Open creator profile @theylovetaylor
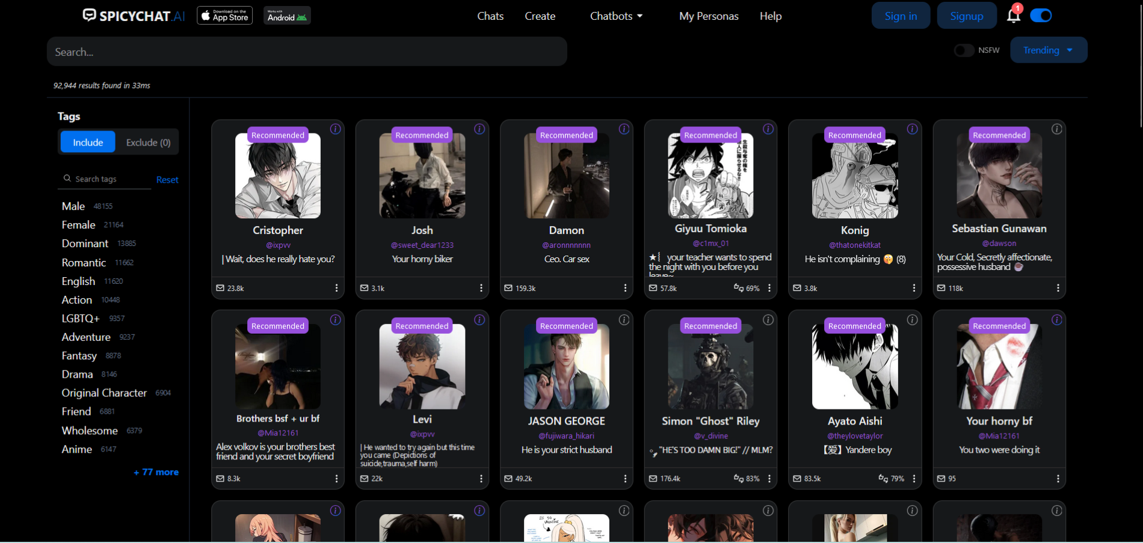Image resolution: width=1143 pixels, height=543 pixels. tap(855, 435)
